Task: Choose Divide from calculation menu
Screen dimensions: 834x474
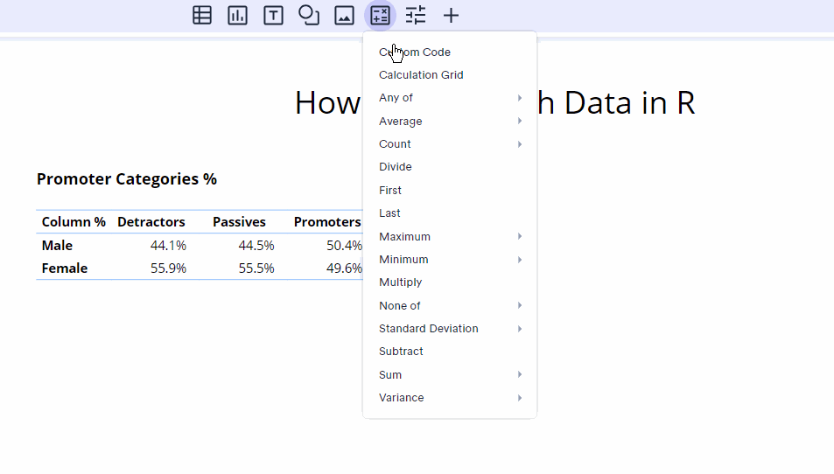Action: (x=396, y=167)
